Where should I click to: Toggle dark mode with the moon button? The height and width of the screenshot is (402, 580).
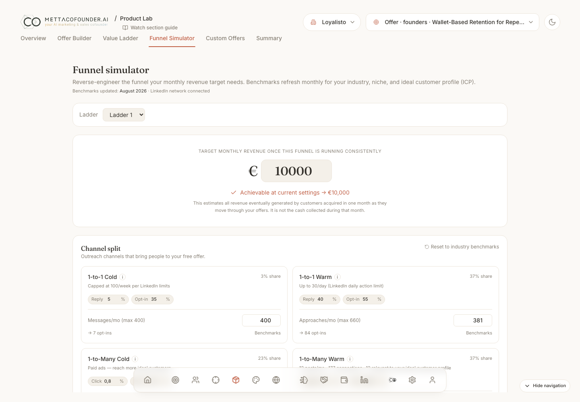(552, 22)
